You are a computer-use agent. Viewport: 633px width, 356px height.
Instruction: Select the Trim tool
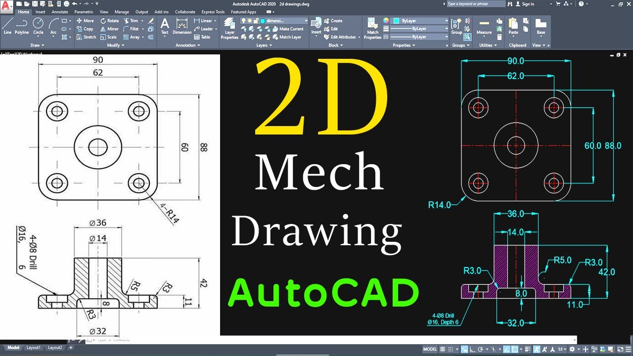(x=131, y=21)
